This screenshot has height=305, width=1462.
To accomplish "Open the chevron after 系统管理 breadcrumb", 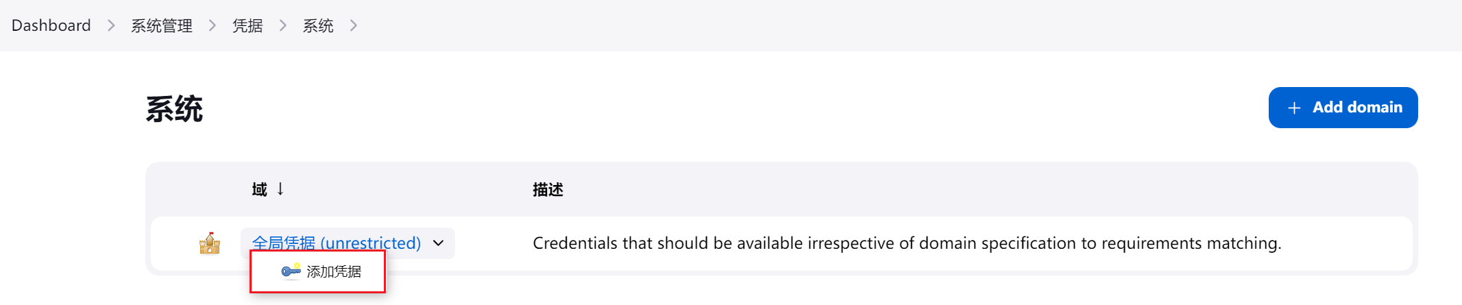I will coord(212,25).
